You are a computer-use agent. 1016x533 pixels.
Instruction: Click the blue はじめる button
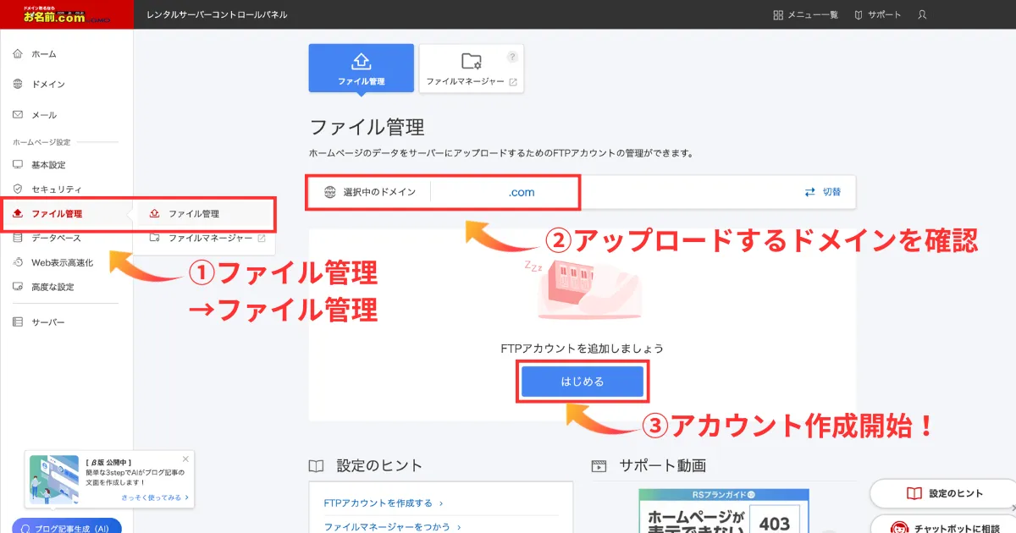583,382
